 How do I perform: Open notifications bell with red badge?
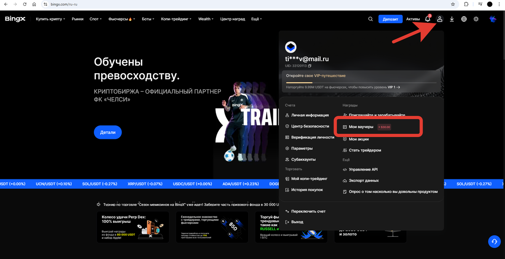[428, 19]
